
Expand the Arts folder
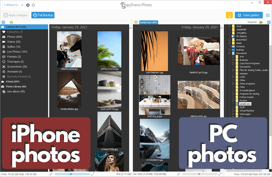[233, 57]
